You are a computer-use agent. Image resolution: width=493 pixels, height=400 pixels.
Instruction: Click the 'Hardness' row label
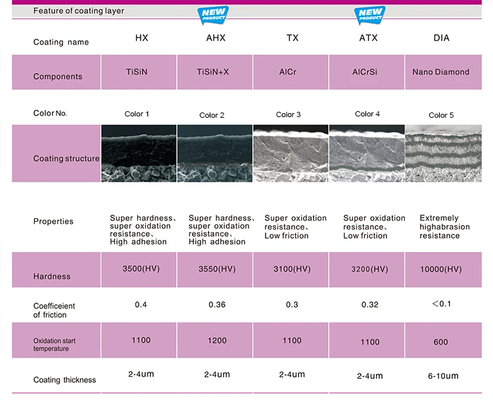pos(52,276)
